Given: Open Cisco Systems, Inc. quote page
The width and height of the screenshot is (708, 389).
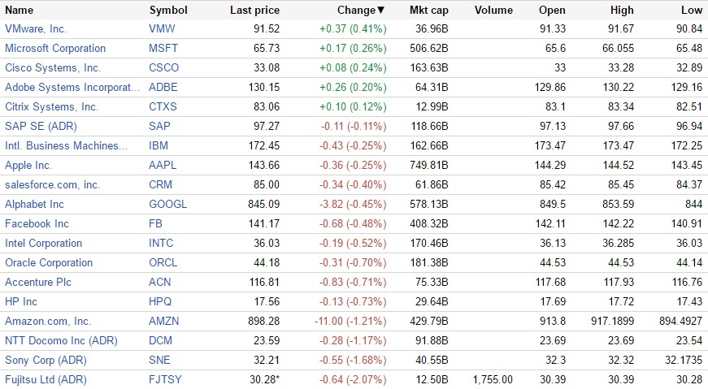Looking at the screenshot, I should (53, 68).
